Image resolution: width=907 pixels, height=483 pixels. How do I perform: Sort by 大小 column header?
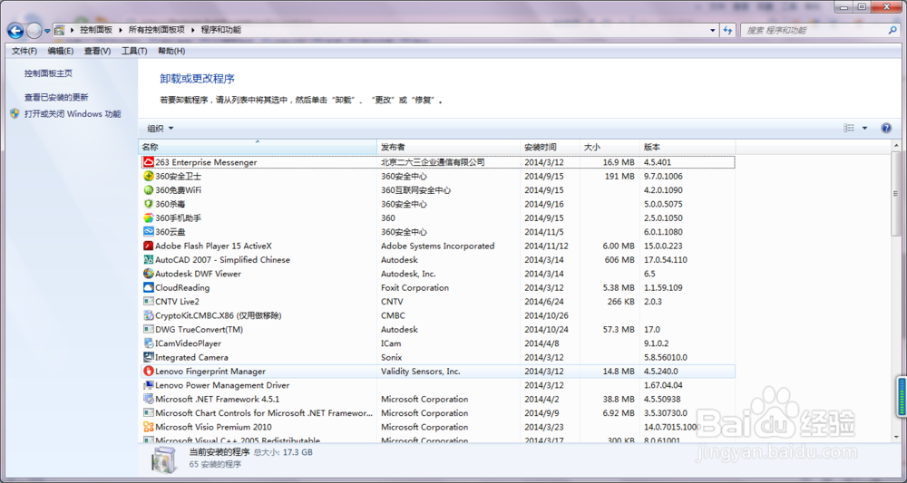610,147
